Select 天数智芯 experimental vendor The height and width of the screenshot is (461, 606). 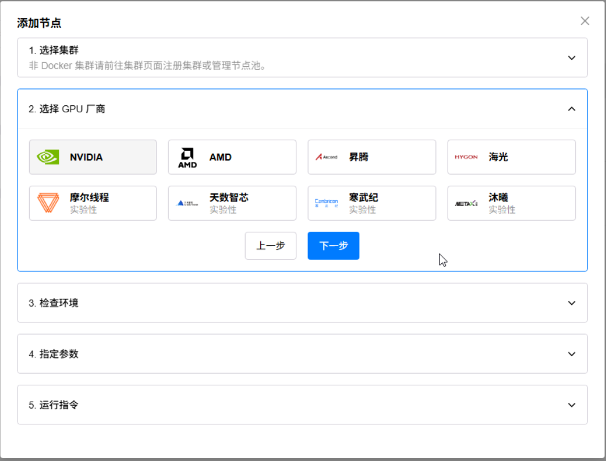(x=232, y=203)
